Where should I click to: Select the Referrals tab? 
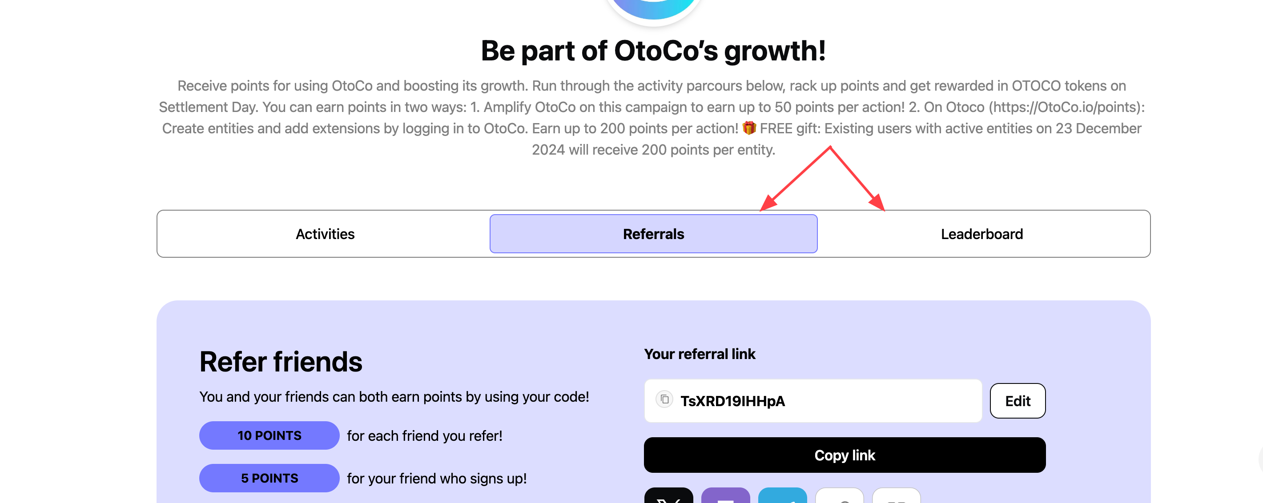(653, 234)
